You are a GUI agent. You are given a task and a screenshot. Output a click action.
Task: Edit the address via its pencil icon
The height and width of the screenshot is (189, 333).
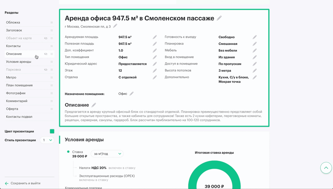tap(115, 25)
